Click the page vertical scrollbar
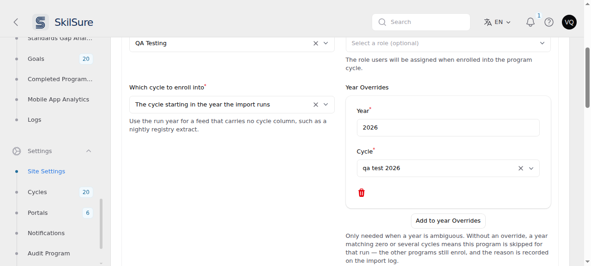Image resolution: width=591 pixels, height=266 pixels. click(x=587, y=77)
